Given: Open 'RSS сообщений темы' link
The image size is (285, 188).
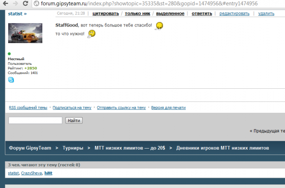Looking at the screenshot, I should click(28, 108).
